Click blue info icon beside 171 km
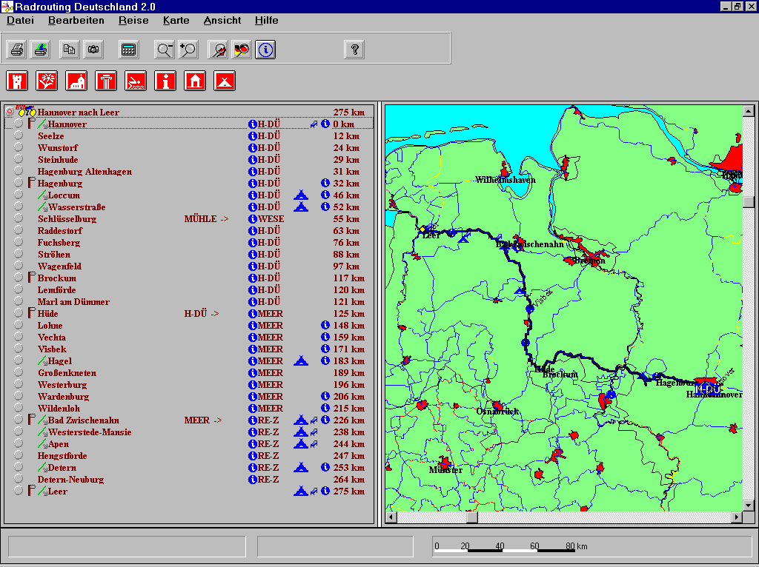Image resolution: width=759 pixels, height=567 pixels. click(325, 349)
